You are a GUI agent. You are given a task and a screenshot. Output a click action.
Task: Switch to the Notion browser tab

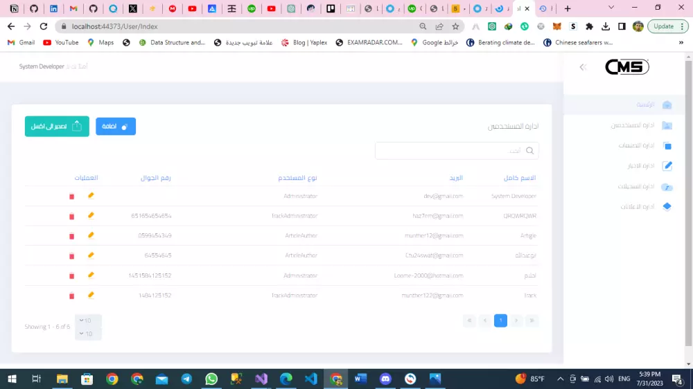pyautogui.click(x=14, y=8)
